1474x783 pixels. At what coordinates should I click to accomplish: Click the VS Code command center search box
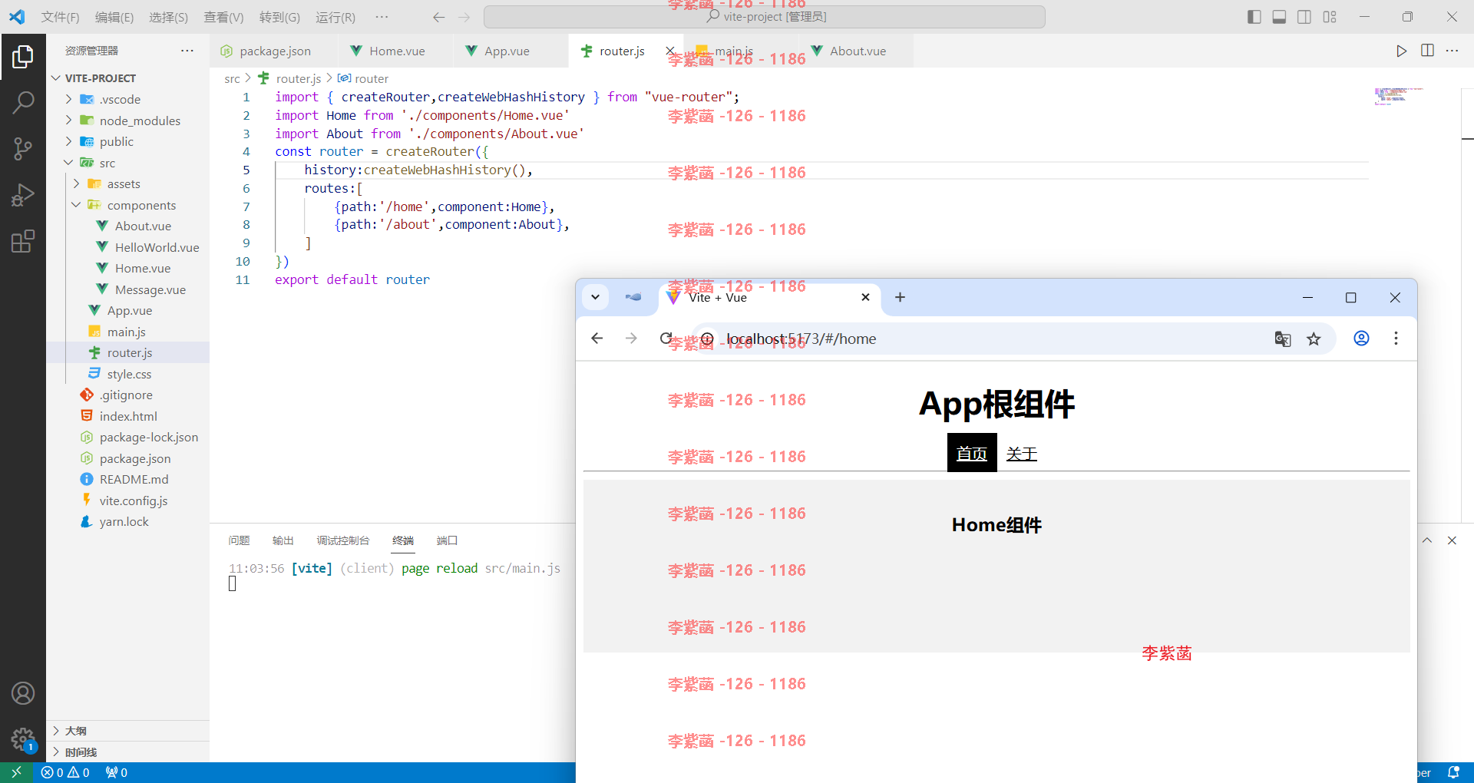(x=765, y=17)
